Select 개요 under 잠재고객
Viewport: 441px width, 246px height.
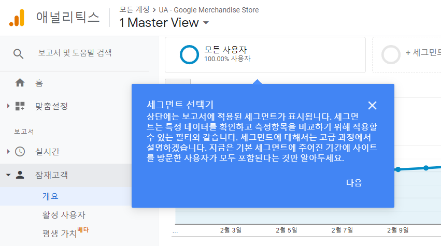[50, 196]
